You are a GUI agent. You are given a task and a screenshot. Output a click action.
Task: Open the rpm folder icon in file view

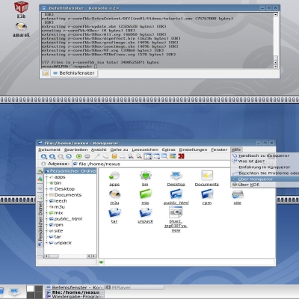207,194
